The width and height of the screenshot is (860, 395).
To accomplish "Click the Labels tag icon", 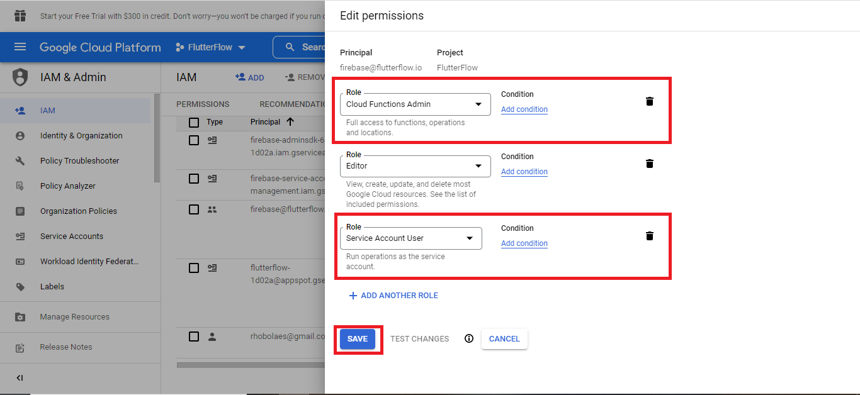I will coord(20,287).
